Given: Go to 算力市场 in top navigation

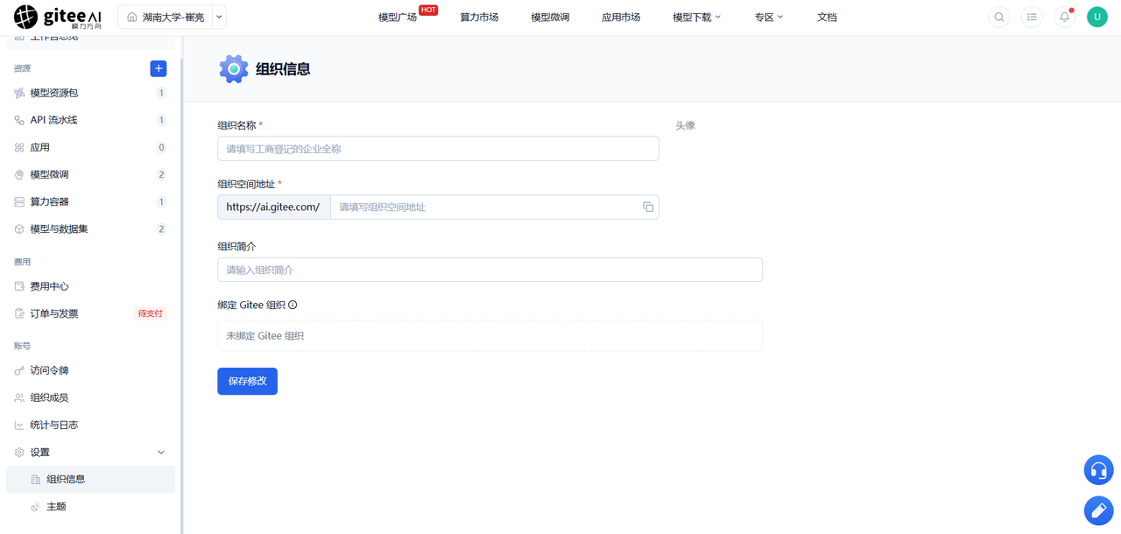Looking at the screenshot, I should [x=479, y=17].
